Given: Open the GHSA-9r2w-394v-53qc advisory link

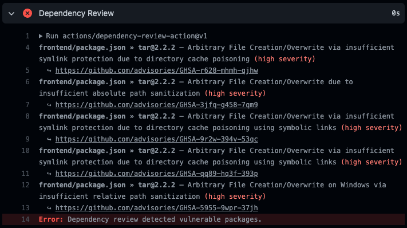Looking at the screenshot, I should pos(156,139).
